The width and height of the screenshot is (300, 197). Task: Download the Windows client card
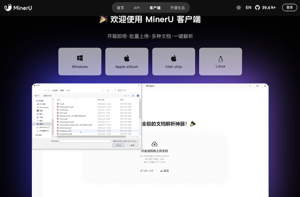[x=80, y=62]
